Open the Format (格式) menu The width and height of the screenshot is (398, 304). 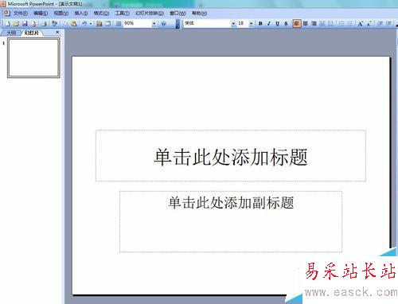[101, 13]
